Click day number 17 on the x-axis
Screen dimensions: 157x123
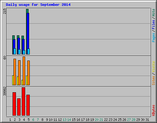click(83, 120)
